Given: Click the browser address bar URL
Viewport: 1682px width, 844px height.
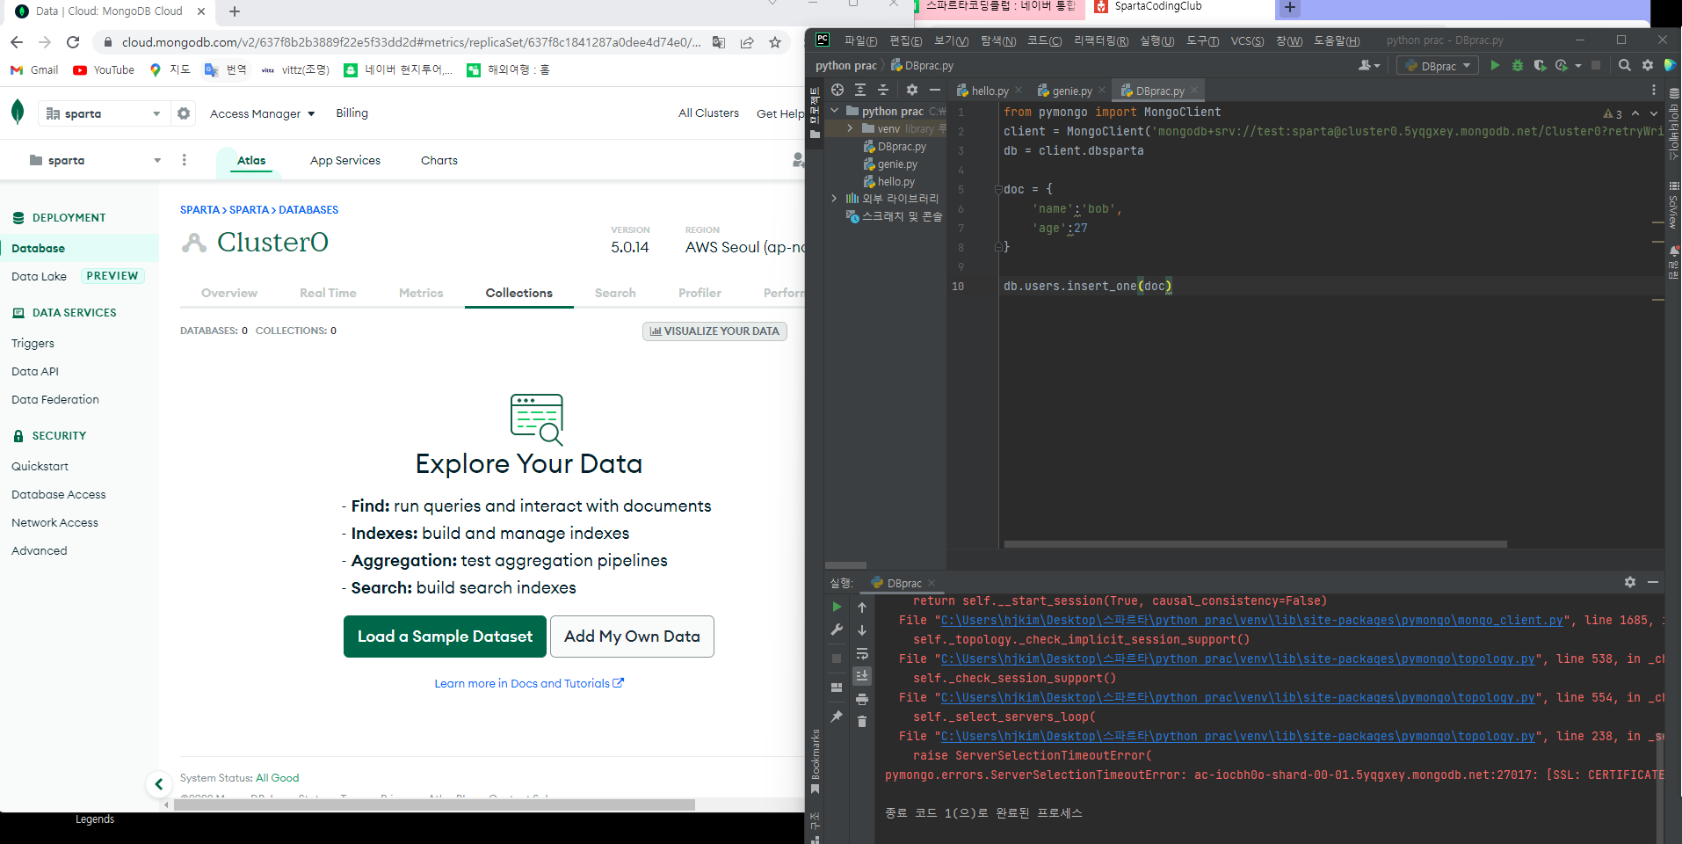Looking at the screenshot, I should click(411, 42).
